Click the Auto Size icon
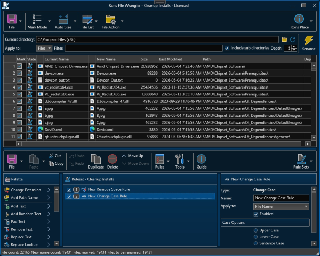The width and height of the screenshot is (320, 256). (x=63, y=19)
